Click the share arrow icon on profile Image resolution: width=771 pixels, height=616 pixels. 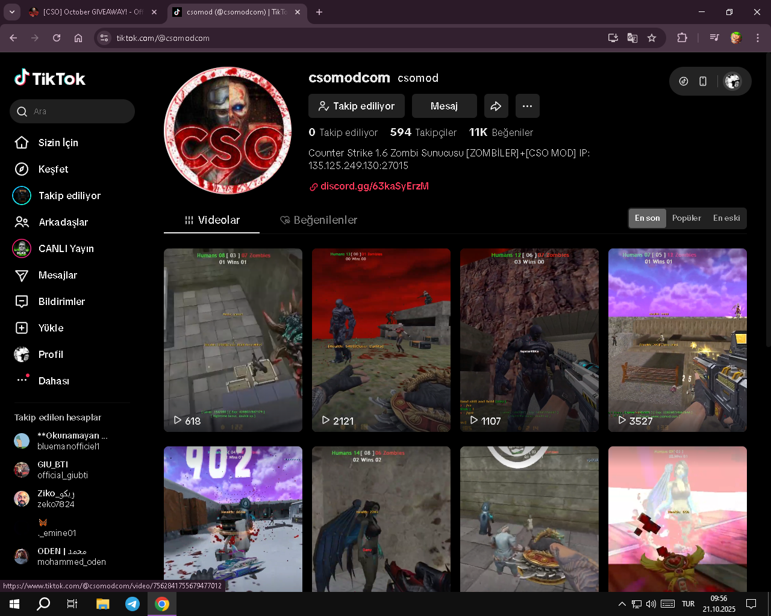pos(495,106)
